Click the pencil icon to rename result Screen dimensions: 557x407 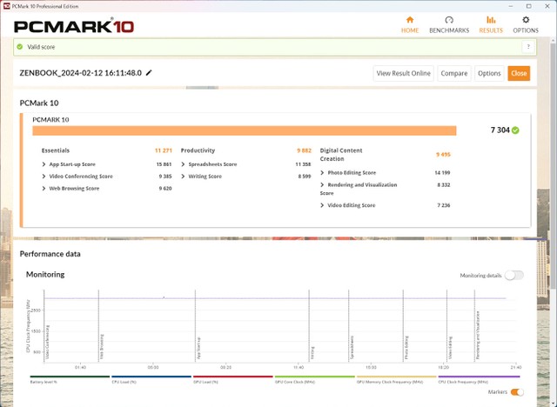pos(149,73)
